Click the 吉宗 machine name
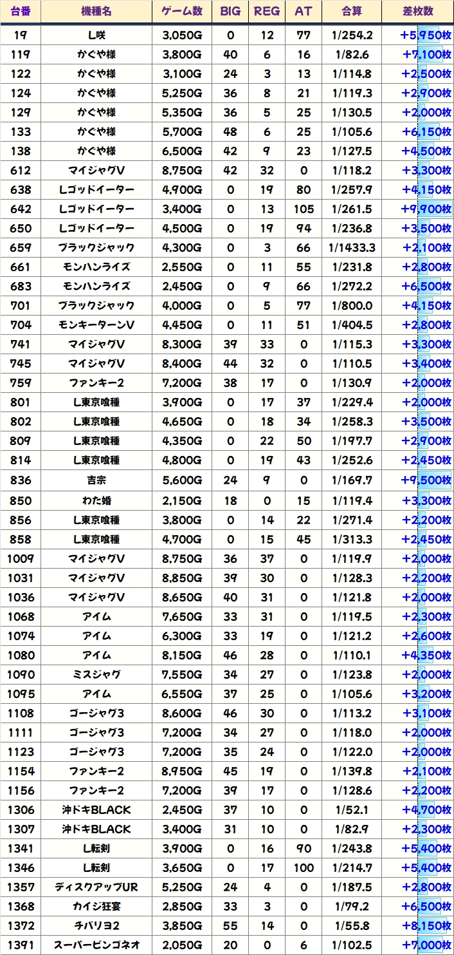The width and height of the screenshot is (454, 955). [x=96, y=480]
